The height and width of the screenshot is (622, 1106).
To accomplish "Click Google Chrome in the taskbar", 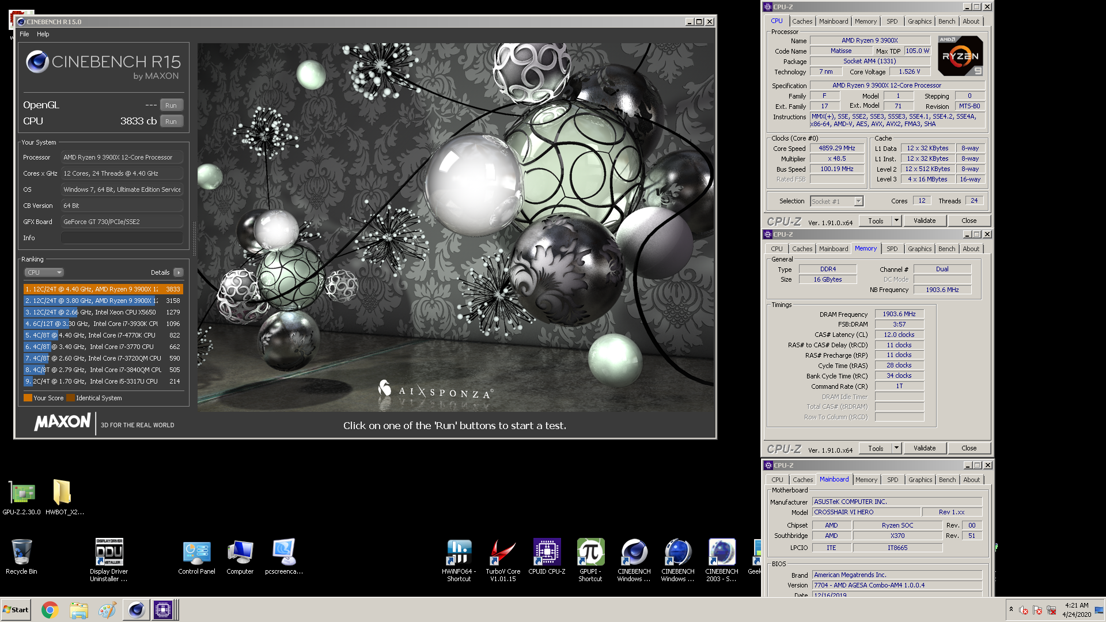I will [x=50, y=610].
